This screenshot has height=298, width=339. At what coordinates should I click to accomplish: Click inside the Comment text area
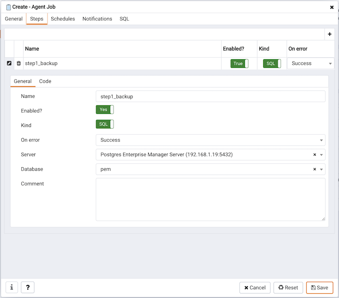(x=210, y=199)
